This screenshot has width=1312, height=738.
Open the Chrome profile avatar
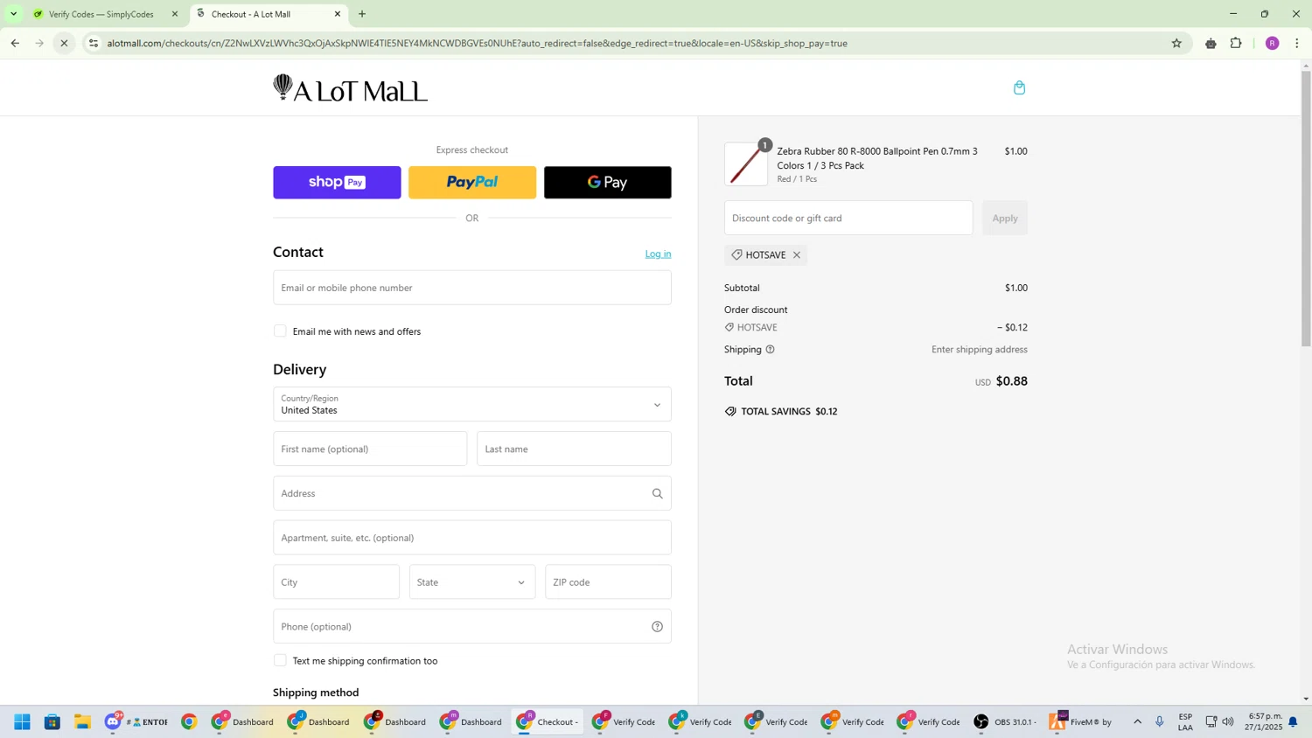tap(1272, 43)
